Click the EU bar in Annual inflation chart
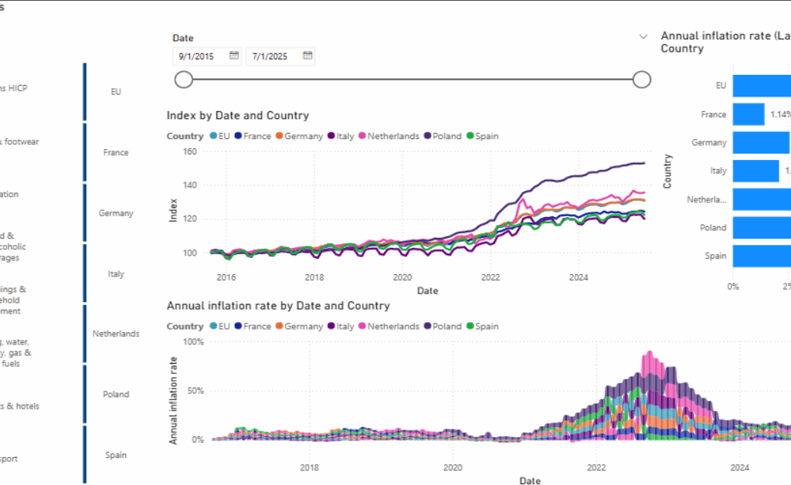791x485 pixels. (x=761, y=85)
